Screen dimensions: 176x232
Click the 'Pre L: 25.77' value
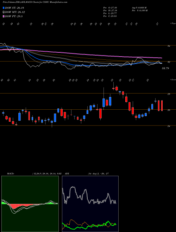pos(110,13)
